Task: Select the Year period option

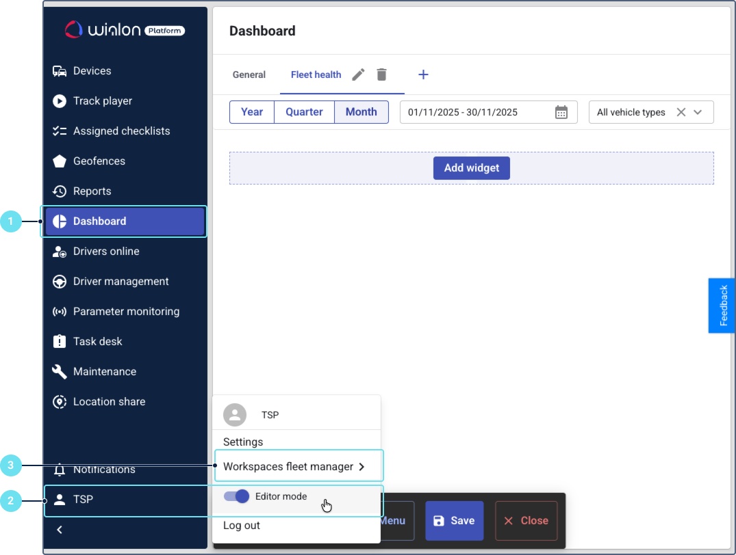Action: [x=252, y=112]
